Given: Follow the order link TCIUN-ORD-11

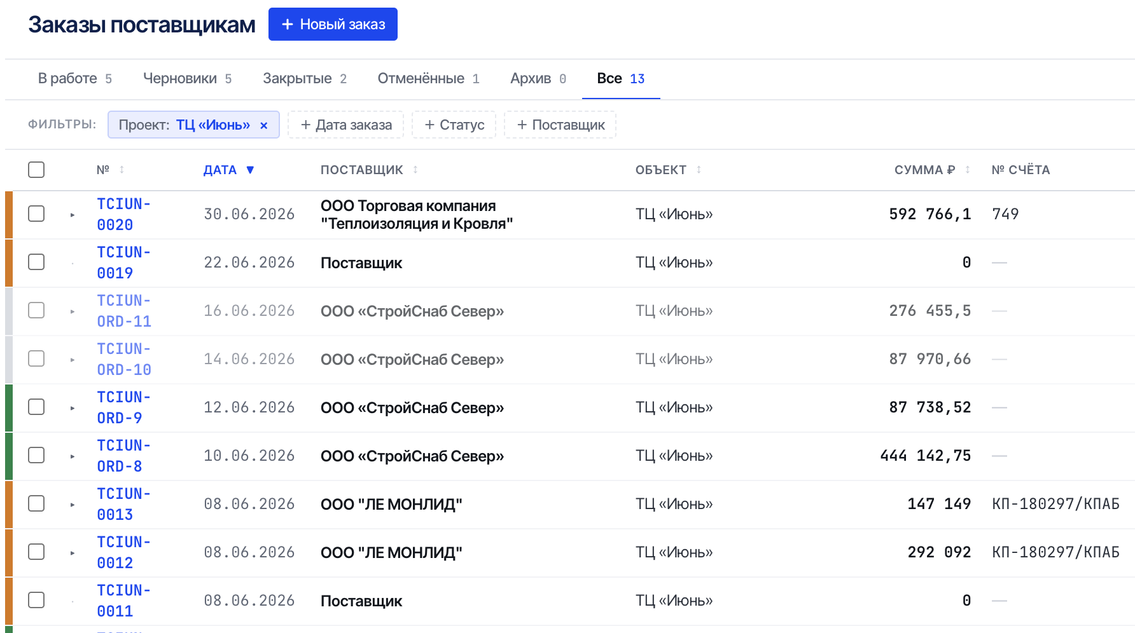Looking at the screenshot, I should 124,311.
